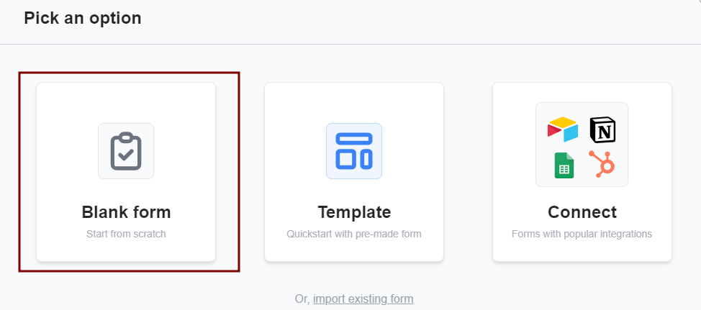Click the HubSpot logo icon
The image size is (701, 310).
pyautogui.click(x=602, y=165)
